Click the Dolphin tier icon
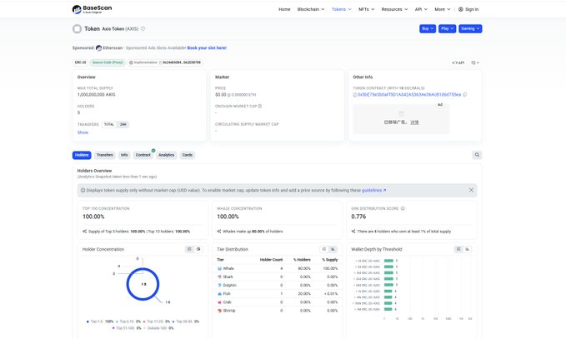This screenshot has height=339, width=566. [x=219, y=285]
